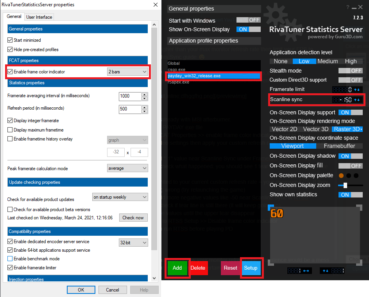Click the orange 60 framerate preview
Viewport: 369px width, 297px height.
point(277,213)
